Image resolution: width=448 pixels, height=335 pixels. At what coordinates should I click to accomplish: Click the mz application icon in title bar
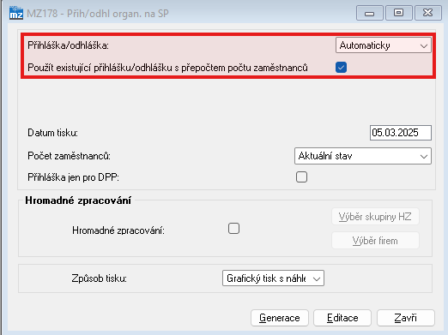pos(15,13)
